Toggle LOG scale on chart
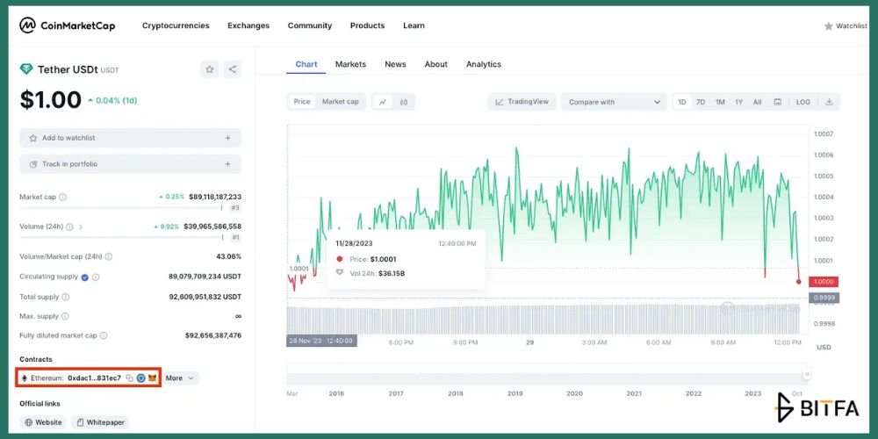878x439 pixels. (x=803, y=102)
